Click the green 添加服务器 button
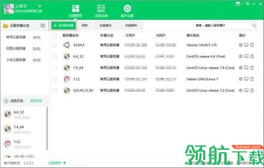 point(63,26)
